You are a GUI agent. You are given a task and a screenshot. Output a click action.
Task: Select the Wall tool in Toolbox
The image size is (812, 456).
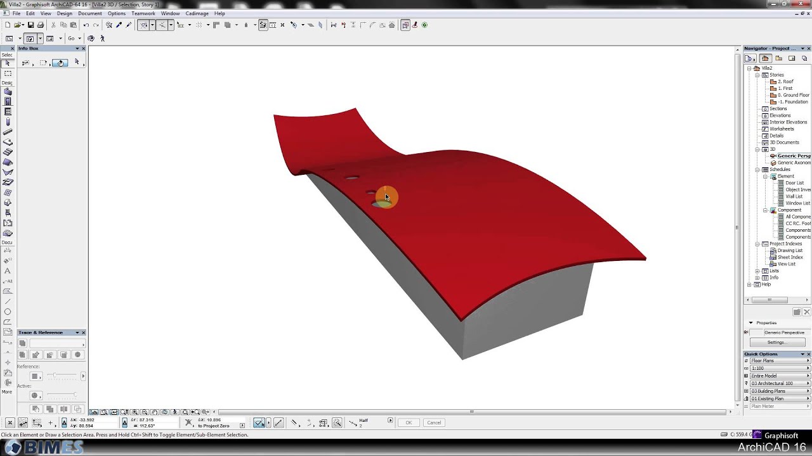pyautogui.click(x=8, y=92)
